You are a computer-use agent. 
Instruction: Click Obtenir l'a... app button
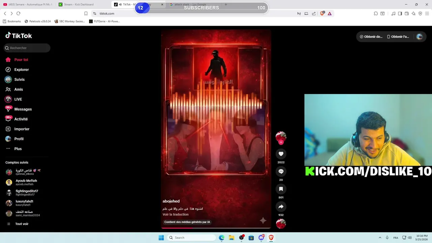(398, 37)
